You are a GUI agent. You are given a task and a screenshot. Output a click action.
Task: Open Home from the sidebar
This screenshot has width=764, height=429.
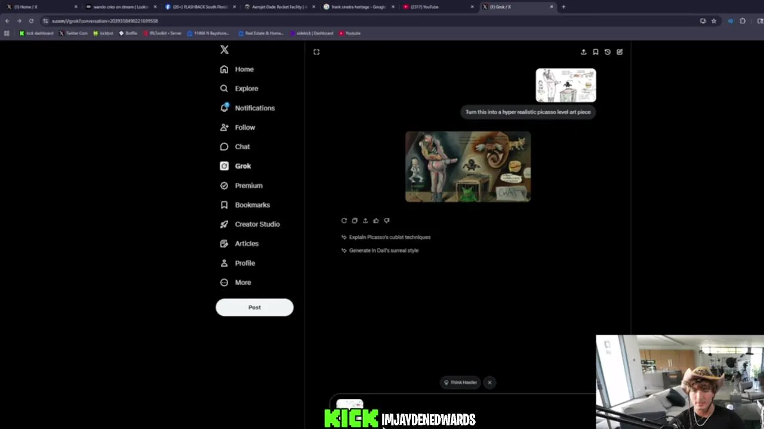pyautogui.click(x=237, y=69)
